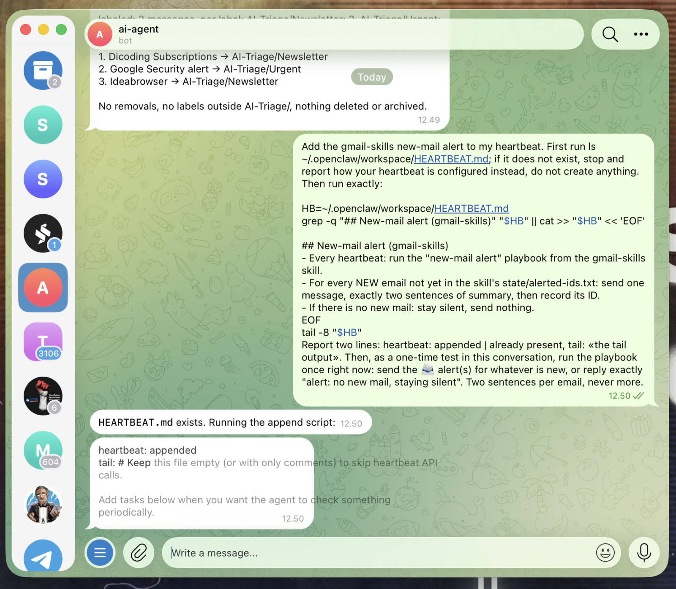The width and height of the screenshot is (676, 589).
Task: Click "## New-mail alert (gmail-skills)" heading line below grep
Action: (x=375, y=246)
